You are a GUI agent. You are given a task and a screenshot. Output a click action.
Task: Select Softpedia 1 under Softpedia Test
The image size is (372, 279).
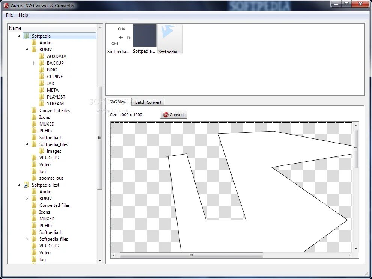(50, 232)
